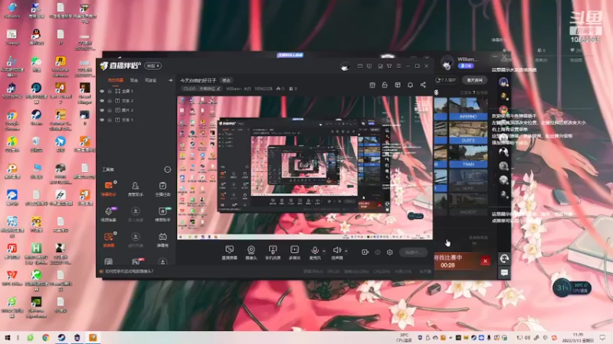Open the 主播任务 streamer tasks tool
The image size is (613, 344).
click(162, 189)
